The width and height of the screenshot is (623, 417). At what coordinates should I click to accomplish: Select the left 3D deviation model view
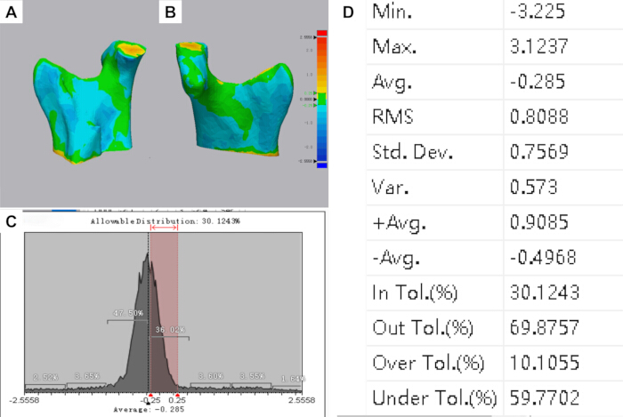coord(90,101)
